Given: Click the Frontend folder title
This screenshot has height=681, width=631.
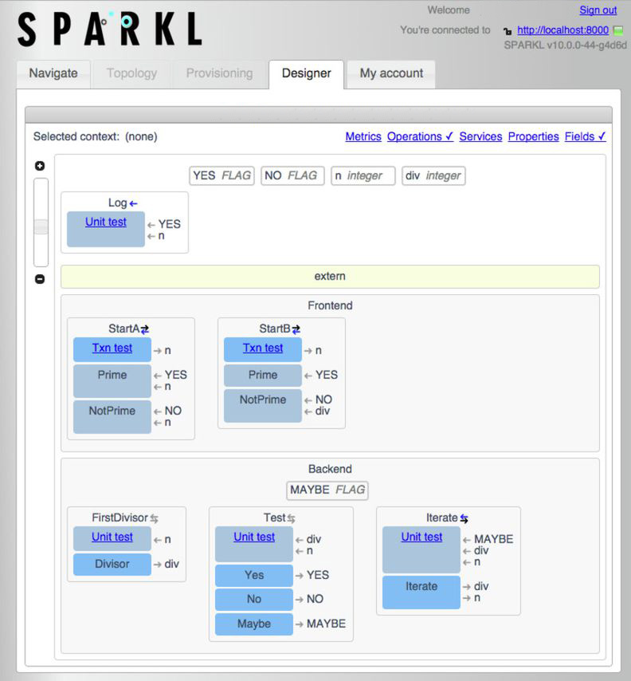Looking at the screenshot, I should coord(331,305).
